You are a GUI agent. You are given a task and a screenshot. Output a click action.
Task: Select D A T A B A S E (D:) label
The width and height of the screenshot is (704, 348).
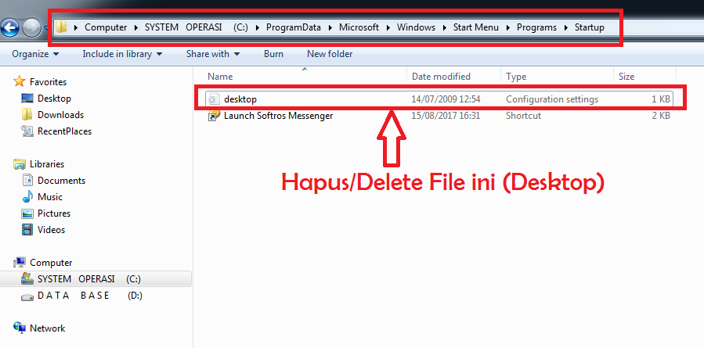(90, 296)
